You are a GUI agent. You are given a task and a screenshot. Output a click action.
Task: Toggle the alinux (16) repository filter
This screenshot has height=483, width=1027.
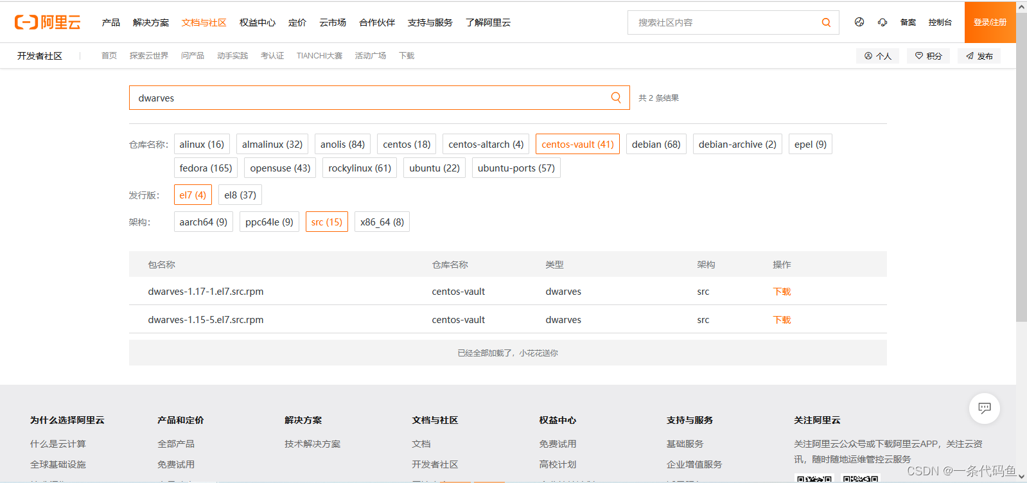coord(202,144)
